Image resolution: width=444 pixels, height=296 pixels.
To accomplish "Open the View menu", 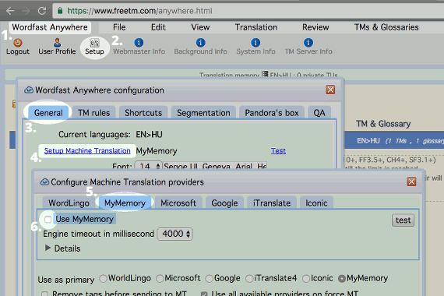I will (200, 27).
